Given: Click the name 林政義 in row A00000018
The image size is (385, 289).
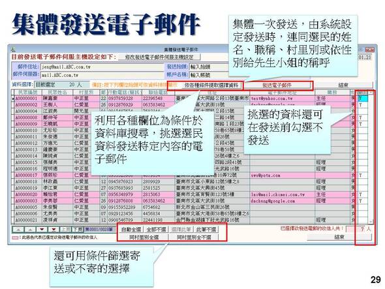Looking at the screenshot, I should coord(50,182).
